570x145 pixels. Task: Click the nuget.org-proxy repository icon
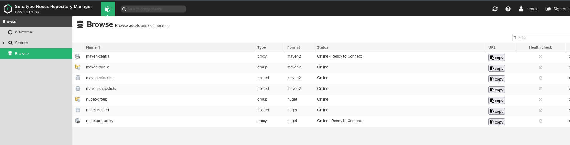click(78, 121)
